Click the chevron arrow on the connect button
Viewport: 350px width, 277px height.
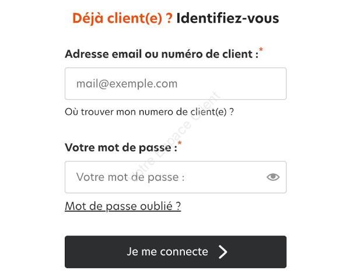pos(223,252)
